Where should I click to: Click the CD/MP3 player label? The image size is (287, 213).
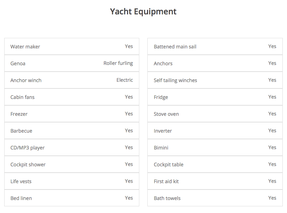coord(27,148)
